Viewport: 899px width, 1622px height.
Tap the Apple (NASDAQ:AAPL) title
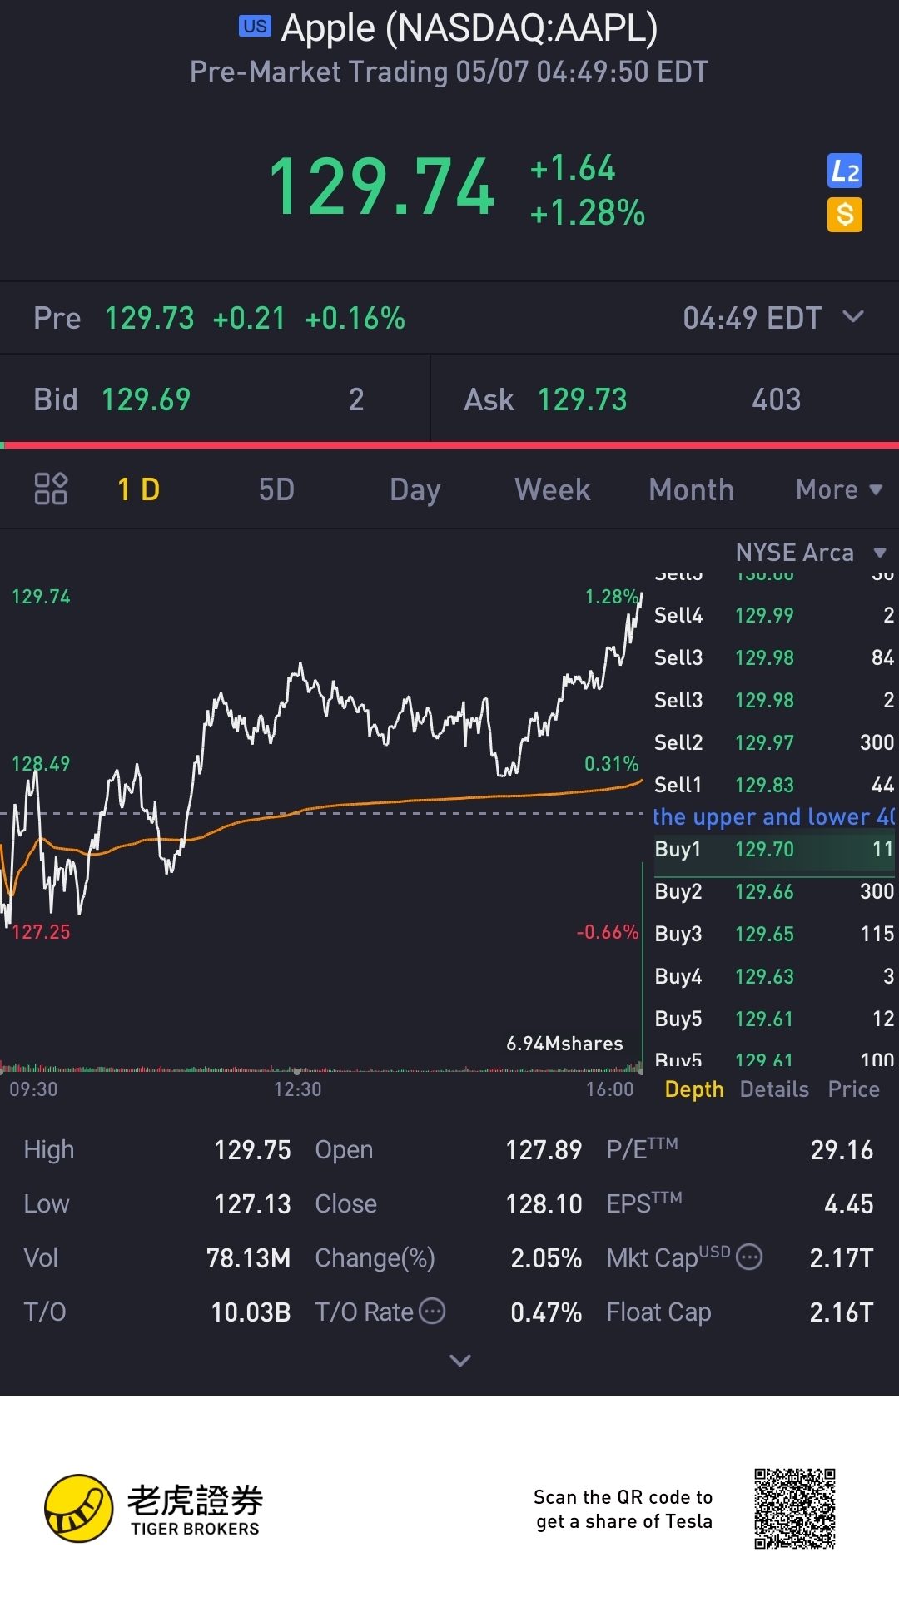469,28
